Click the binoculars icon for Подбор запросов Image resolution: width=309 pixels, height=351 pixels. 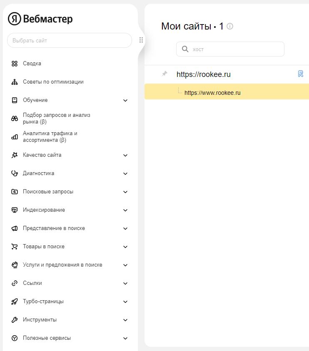15,119
